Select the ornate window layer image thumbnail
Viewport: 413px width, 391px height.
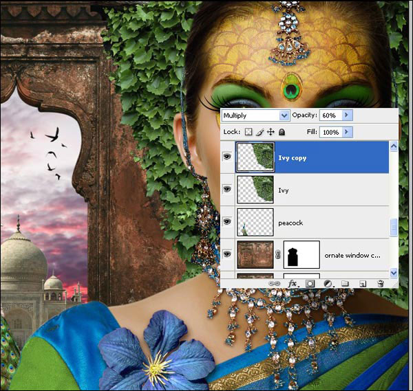(x=255, y=254)
